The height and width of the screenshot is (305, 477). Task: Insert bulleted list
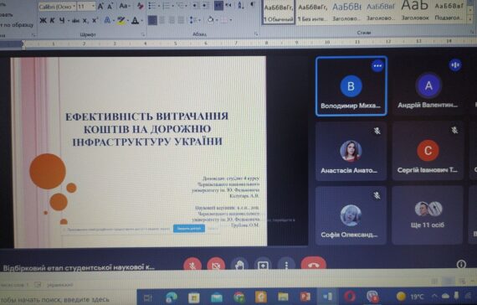tap(153, 6)
